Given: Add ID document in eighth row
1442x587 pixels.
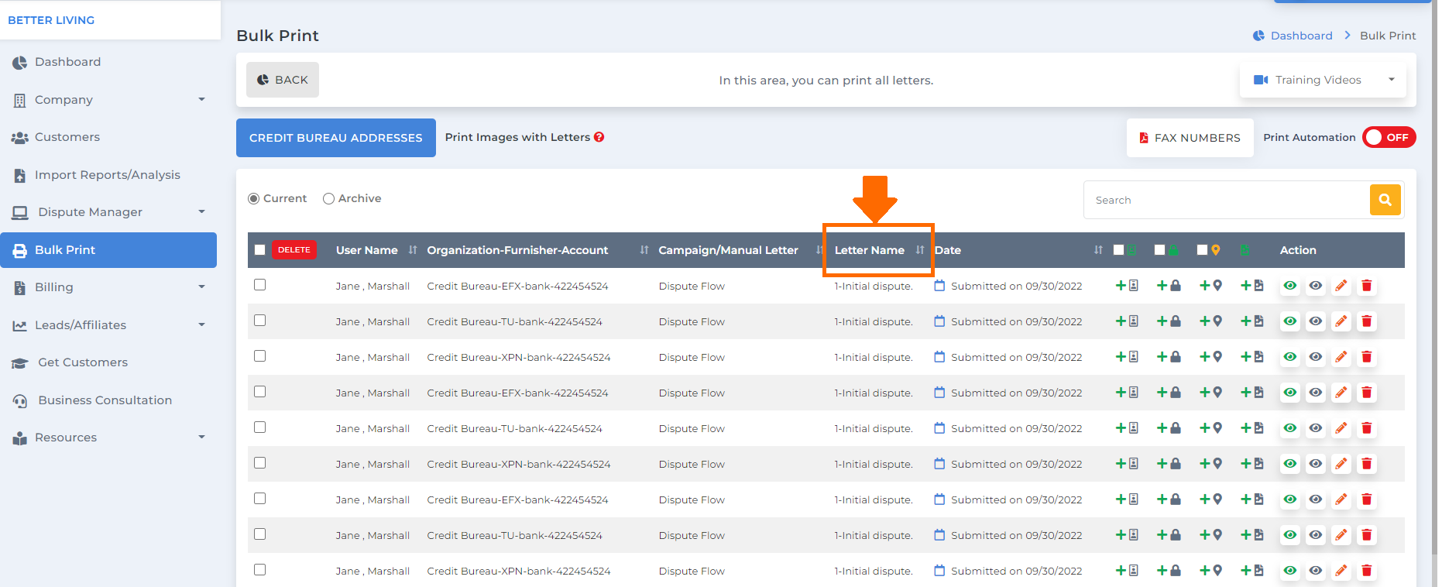Looking at the screenshot, I should coord(1127,535).
